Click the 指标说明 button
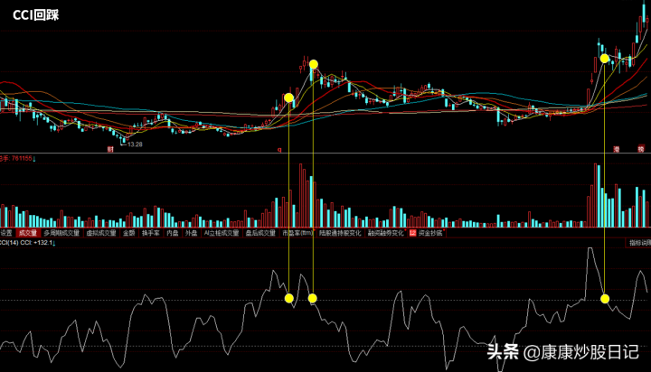This screenshot has width=651, height=372. 640,242
